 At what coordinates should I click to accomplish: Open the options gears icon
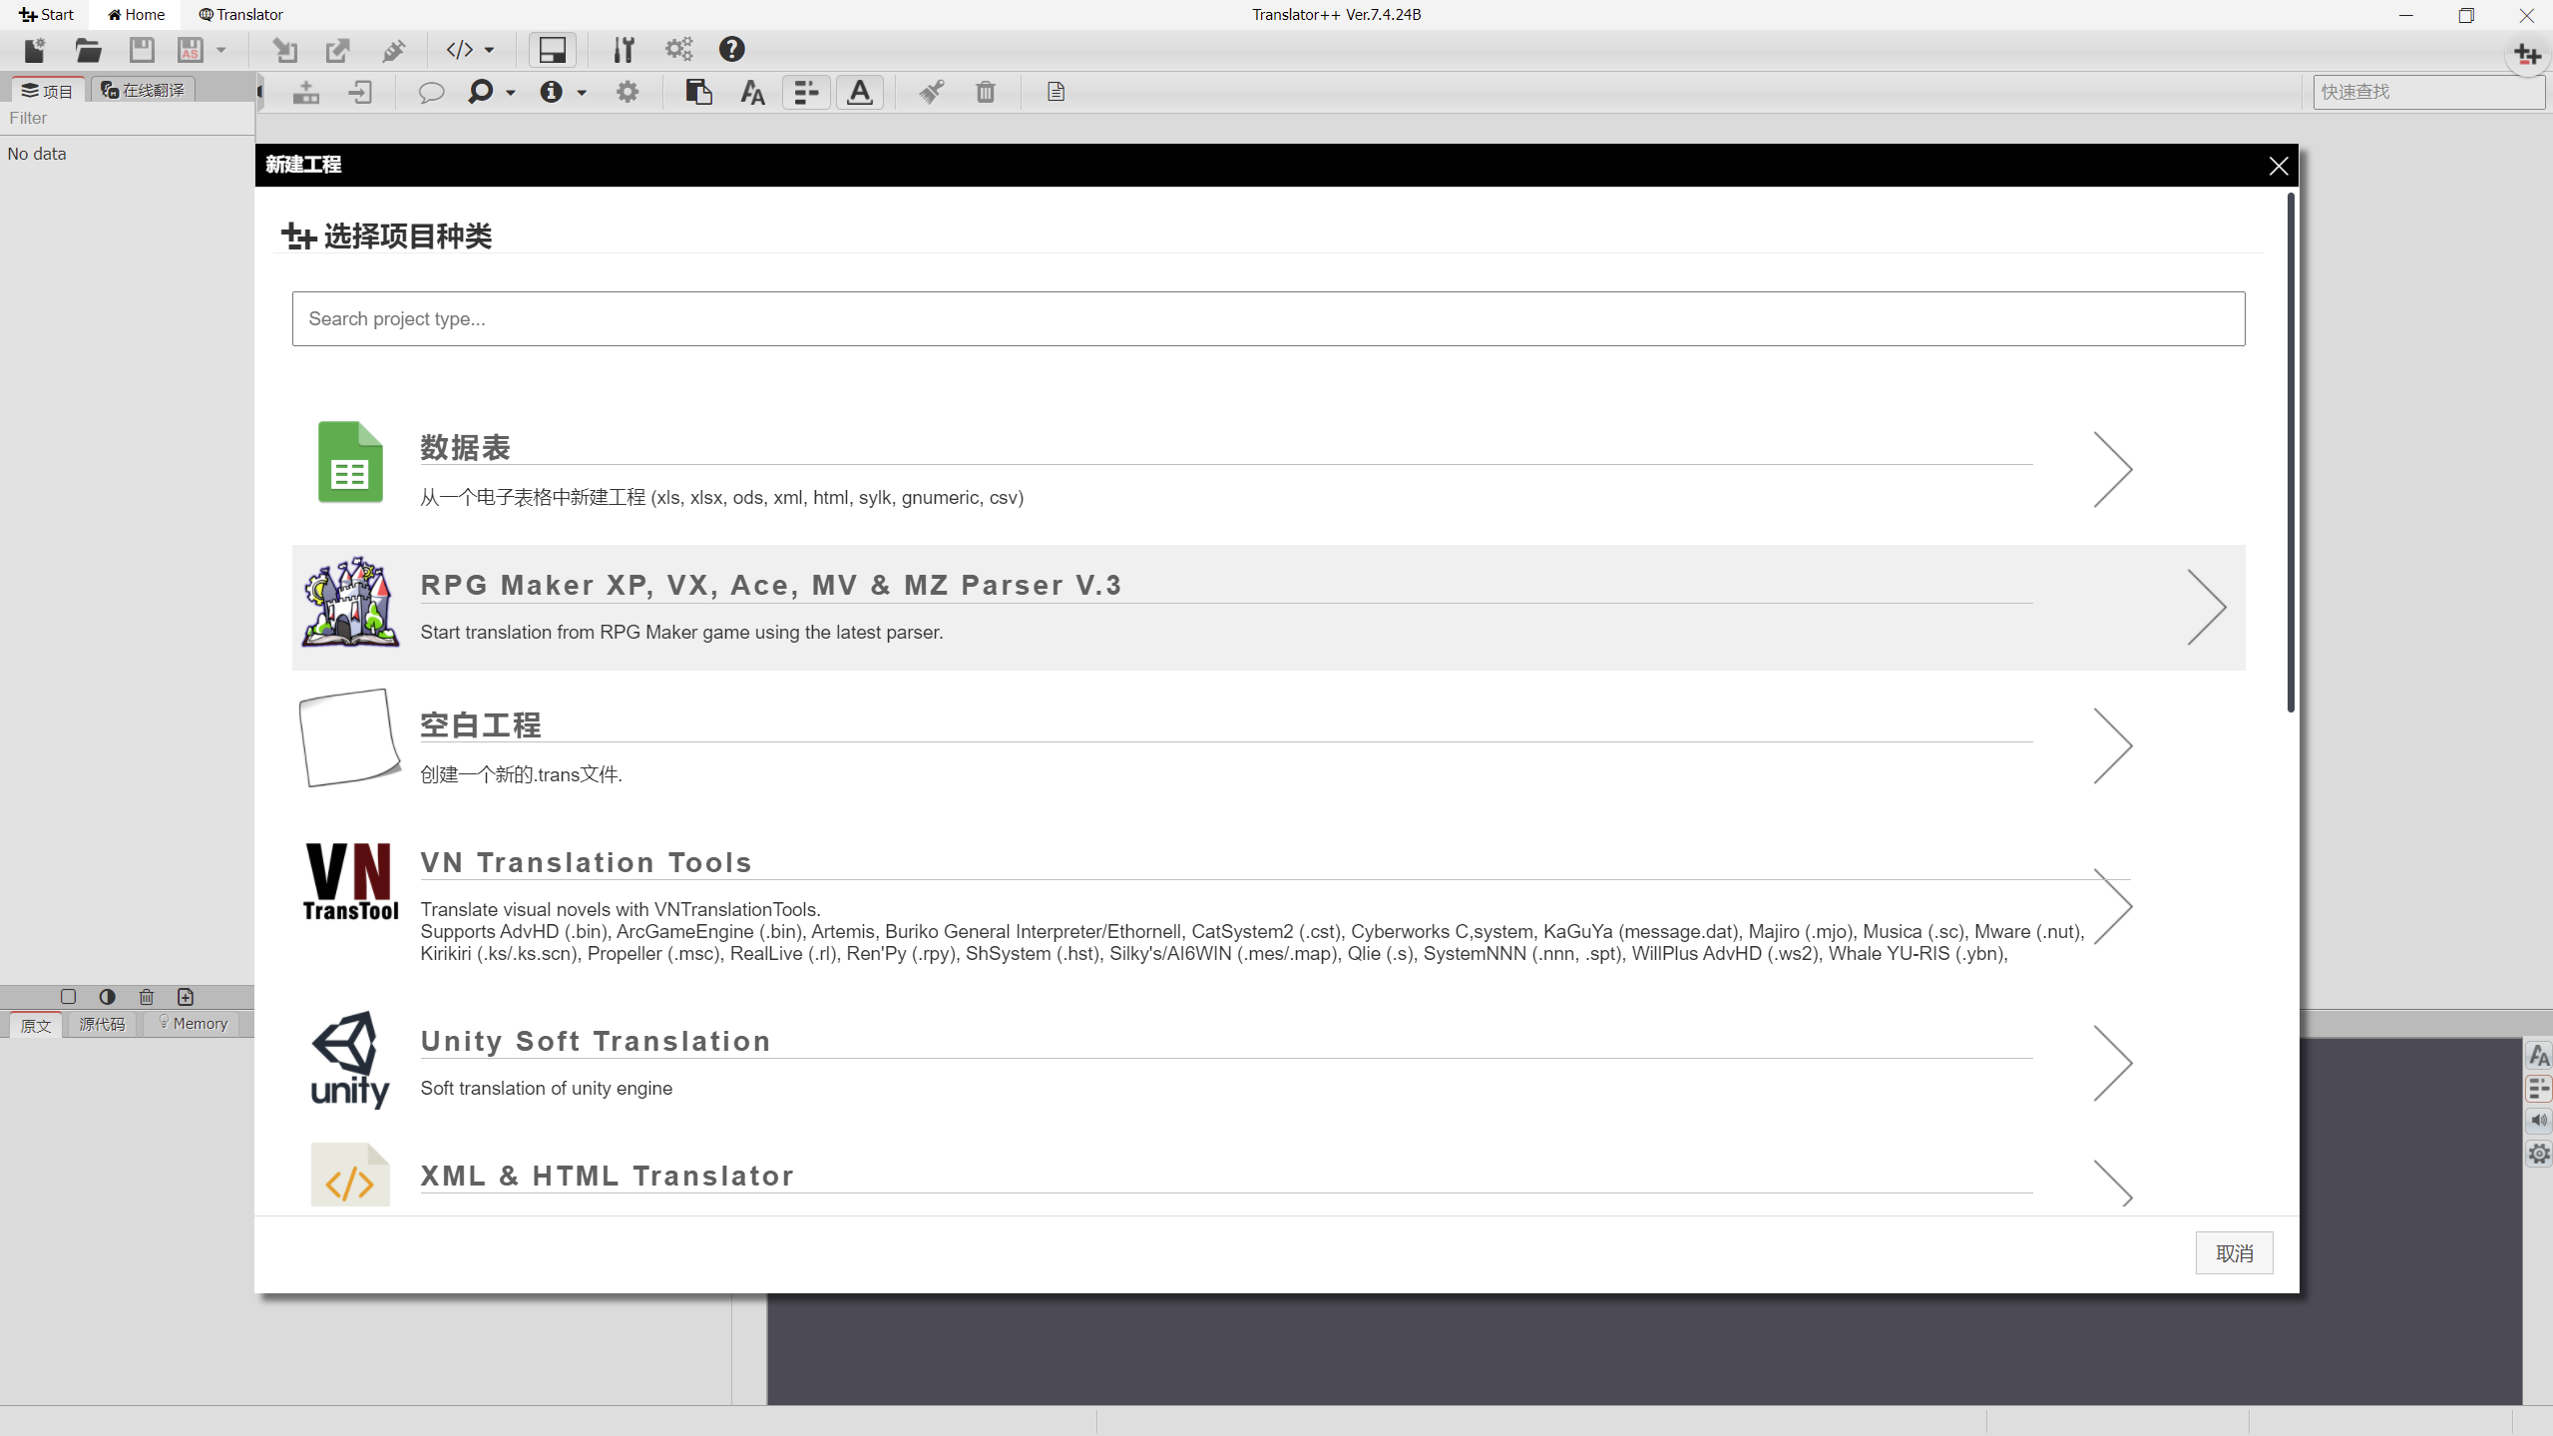point(678,50)
